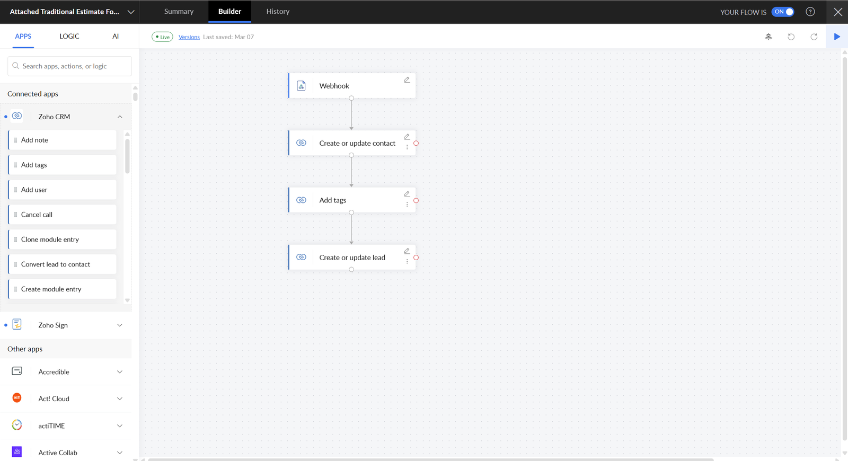Switch to the Summary tab
Image resolution: width=848 pixels, height=461 pixels.
179,12
